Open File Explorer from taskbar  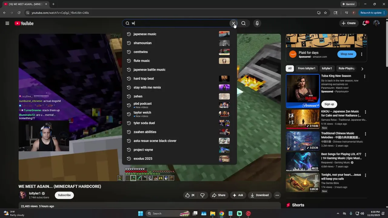212,213
